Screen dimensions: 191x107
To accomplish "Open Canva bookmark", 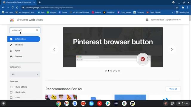I will 63,12.
